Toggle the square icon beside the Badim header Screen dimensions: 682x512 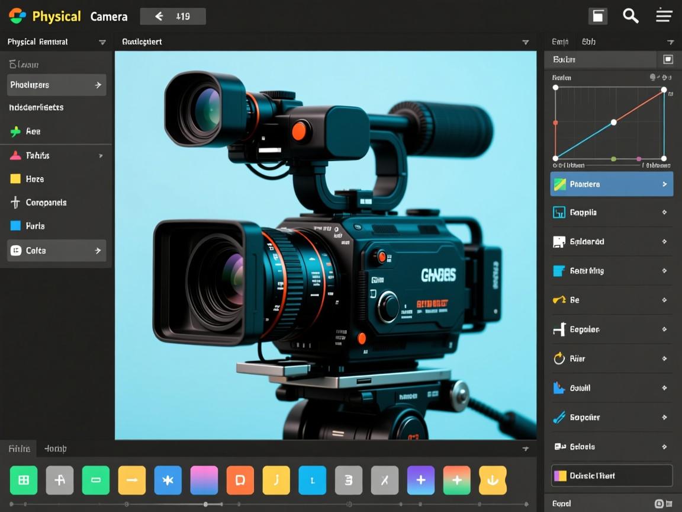click(668, 59)
